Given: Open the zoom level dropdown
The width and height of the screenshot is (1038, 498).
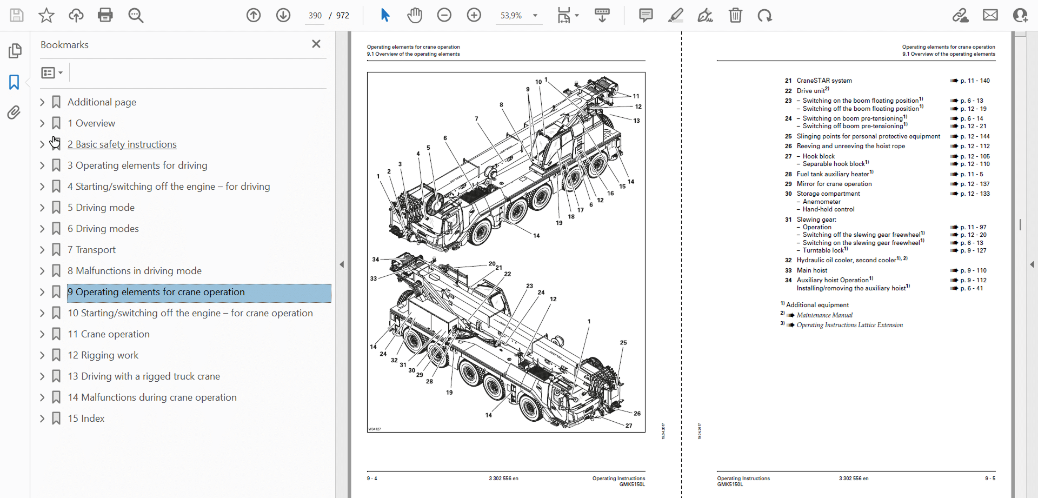Looking at the screenshot, I should (x=535, y=16).
